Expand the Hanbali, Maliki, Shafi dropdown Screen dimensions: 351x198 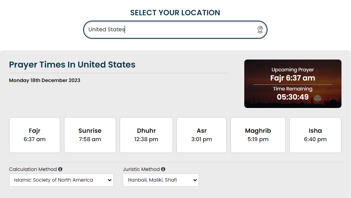coord(161,180)
